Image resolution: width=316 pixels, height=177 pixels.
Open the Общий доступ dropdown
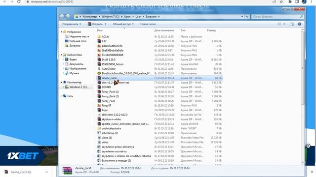[x=123, y=24]
